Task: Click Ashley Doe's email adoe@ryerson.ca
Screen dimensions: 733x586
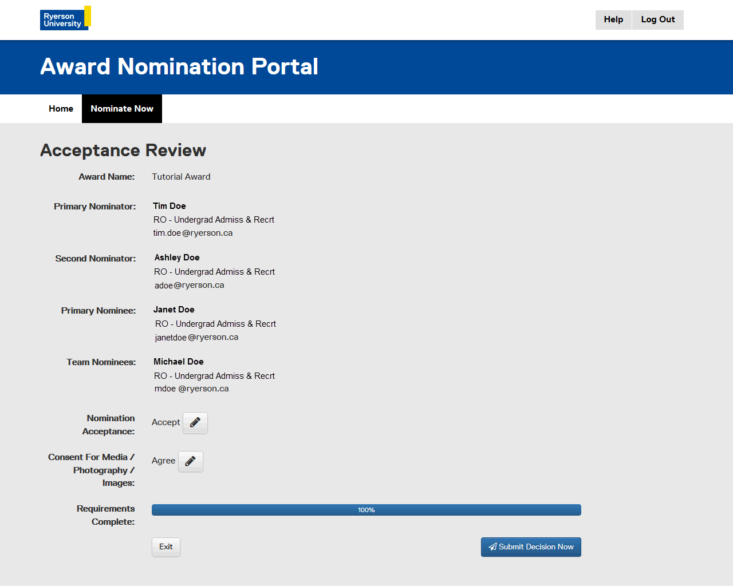Action: [x=189, y=285]
